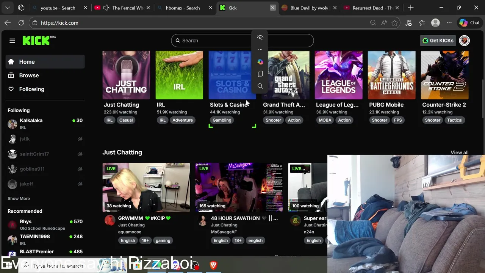
Task: Click the browser address bar URL
Action: pos(59,23)
